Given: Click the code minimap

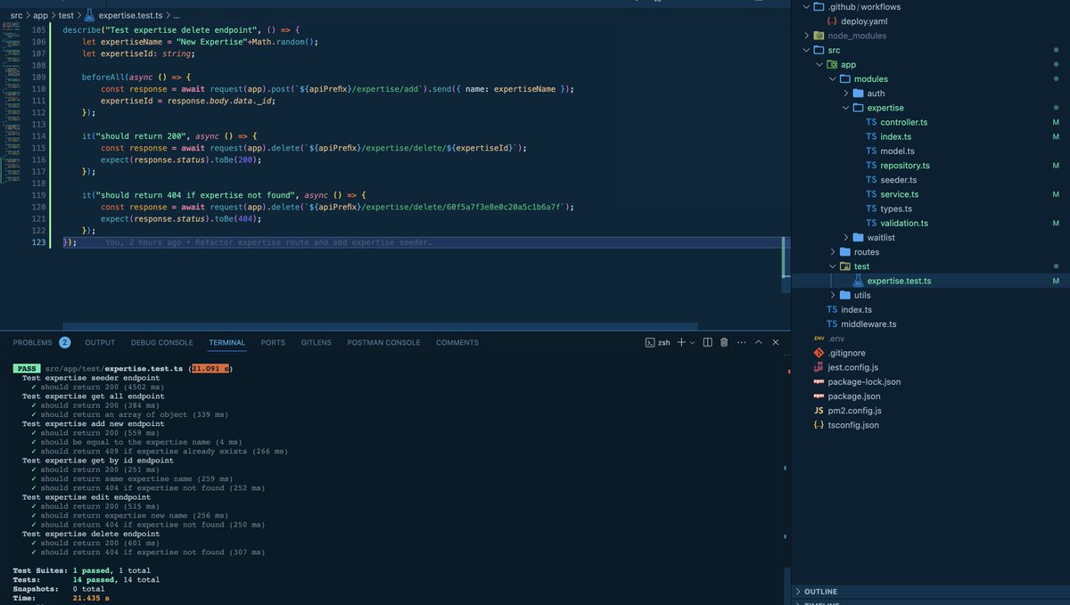Looking at the screenshot, I should 13,102.
